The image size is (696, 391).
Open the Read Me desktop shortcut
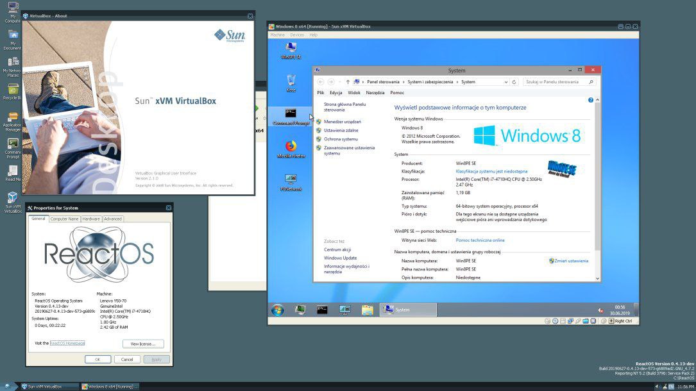pos(12,173)
